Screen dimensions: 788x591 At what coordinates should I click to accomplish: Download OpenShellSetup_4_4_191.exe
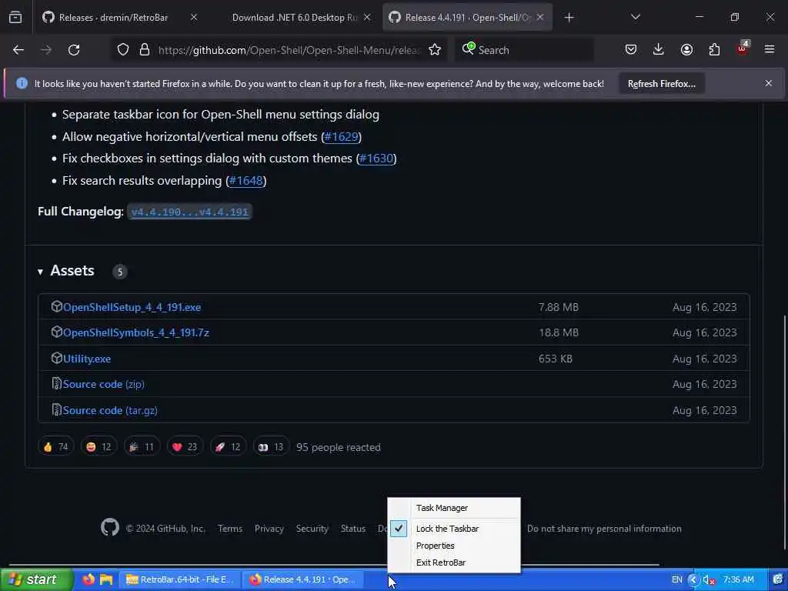(x=132, y=307)
